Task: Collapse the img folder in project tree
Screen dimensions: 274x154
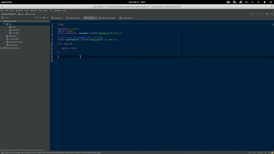Action: point(4,24)
